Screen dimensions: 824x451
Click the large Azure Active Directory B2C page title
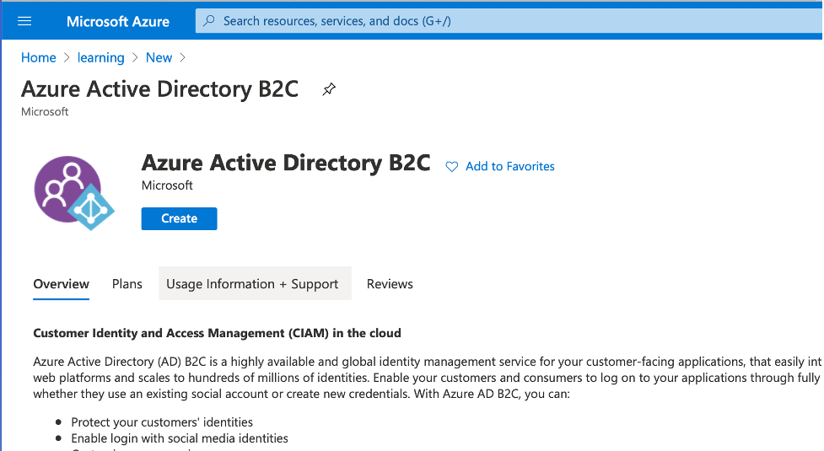(x=159, y=89)
